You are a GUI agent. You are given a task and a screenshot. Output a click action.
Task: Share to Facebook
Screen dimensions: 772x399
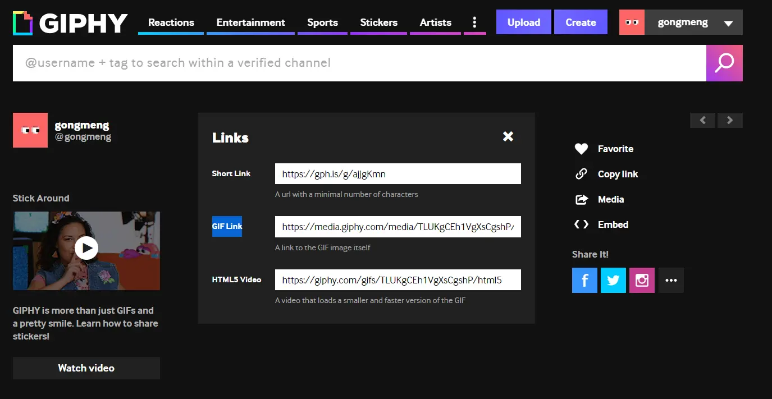pos(585,280)
